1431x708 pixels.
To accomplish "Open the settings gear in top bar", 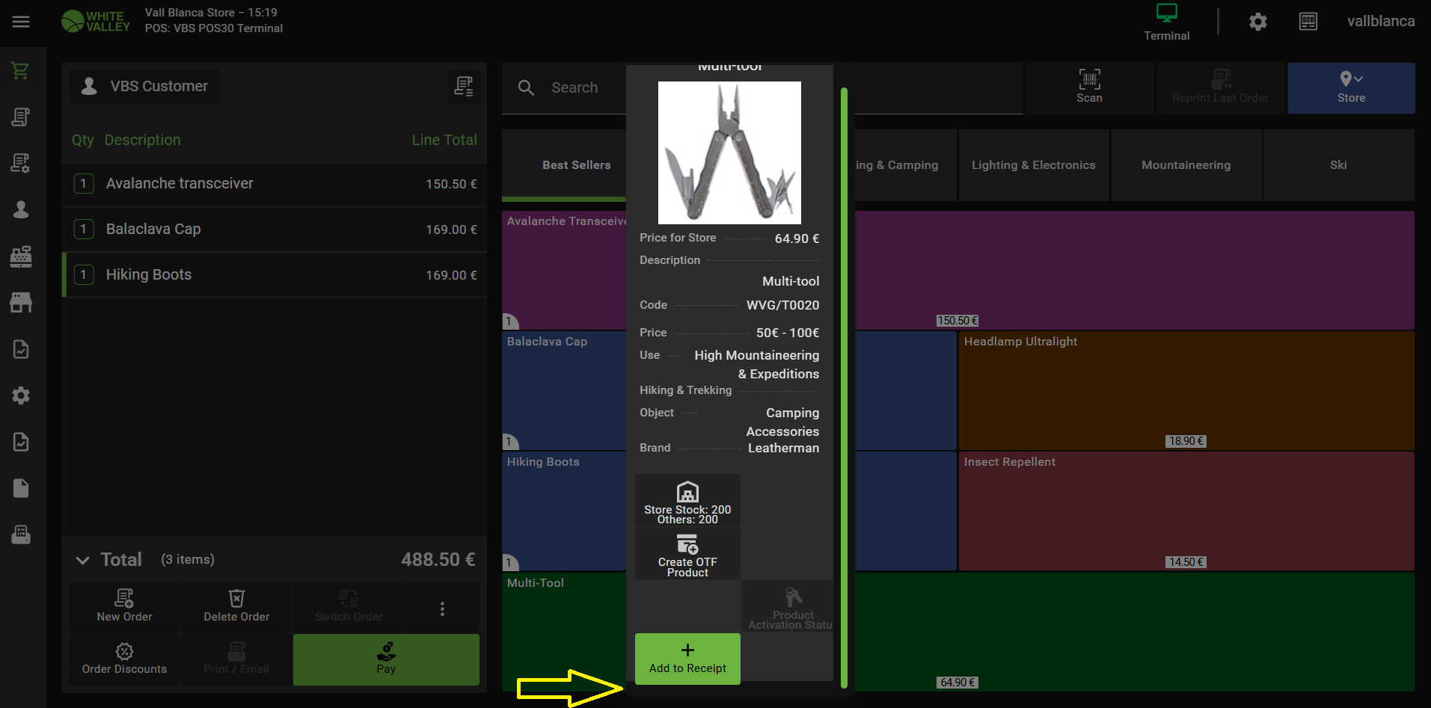I will [1257, 22].
